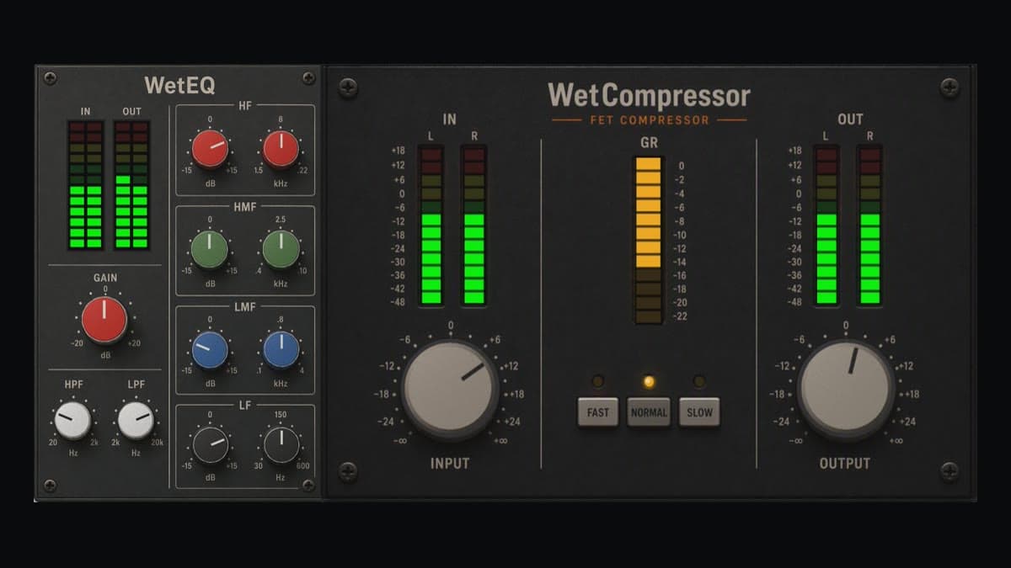The height and width of the screenshot is (568, 1011).
Task: Click the GAIN label in WetEQ
Action: (x=105, y=278)
